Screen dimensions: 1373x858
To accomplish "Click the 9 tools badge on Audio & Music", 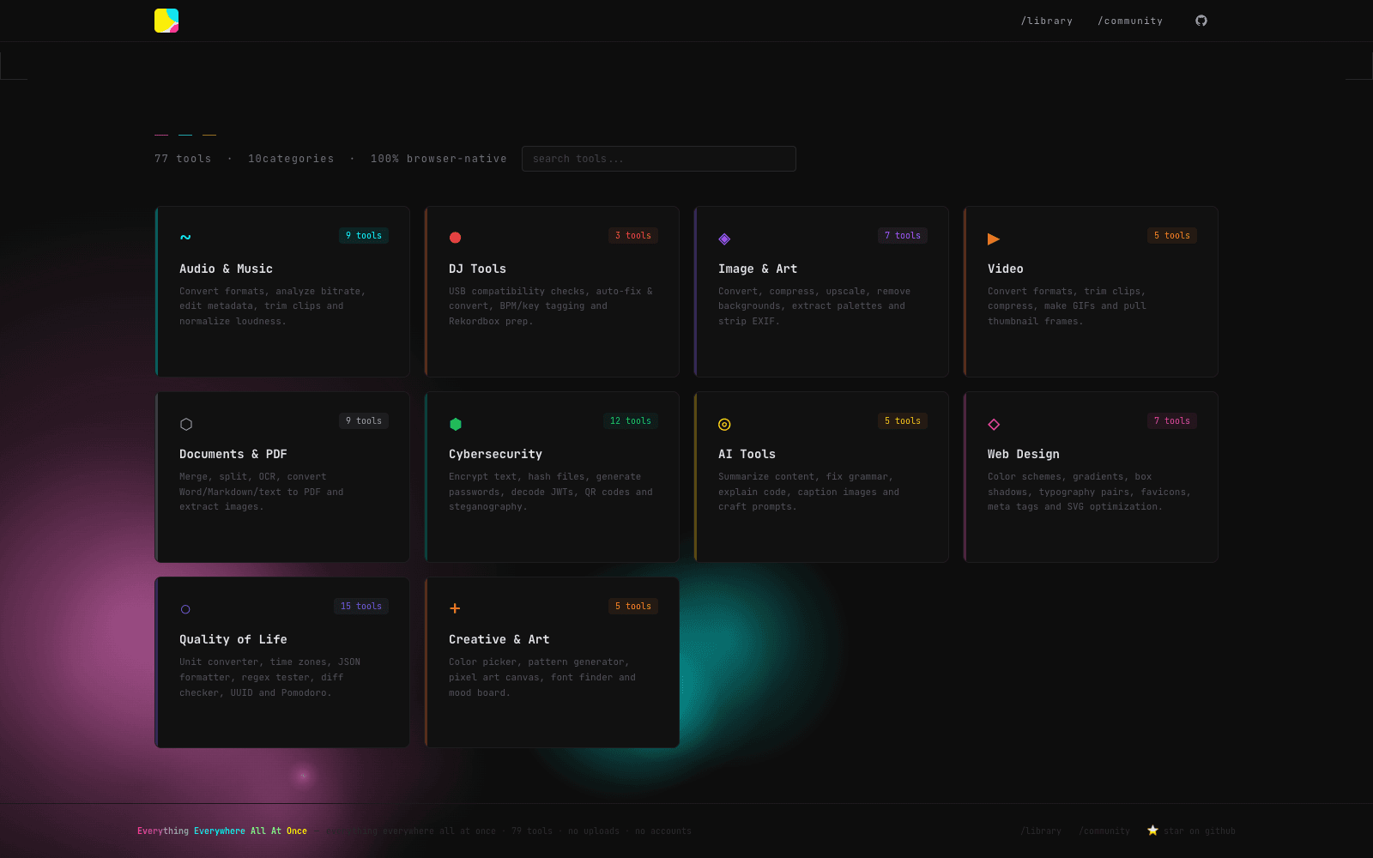I will click(364, 235).
